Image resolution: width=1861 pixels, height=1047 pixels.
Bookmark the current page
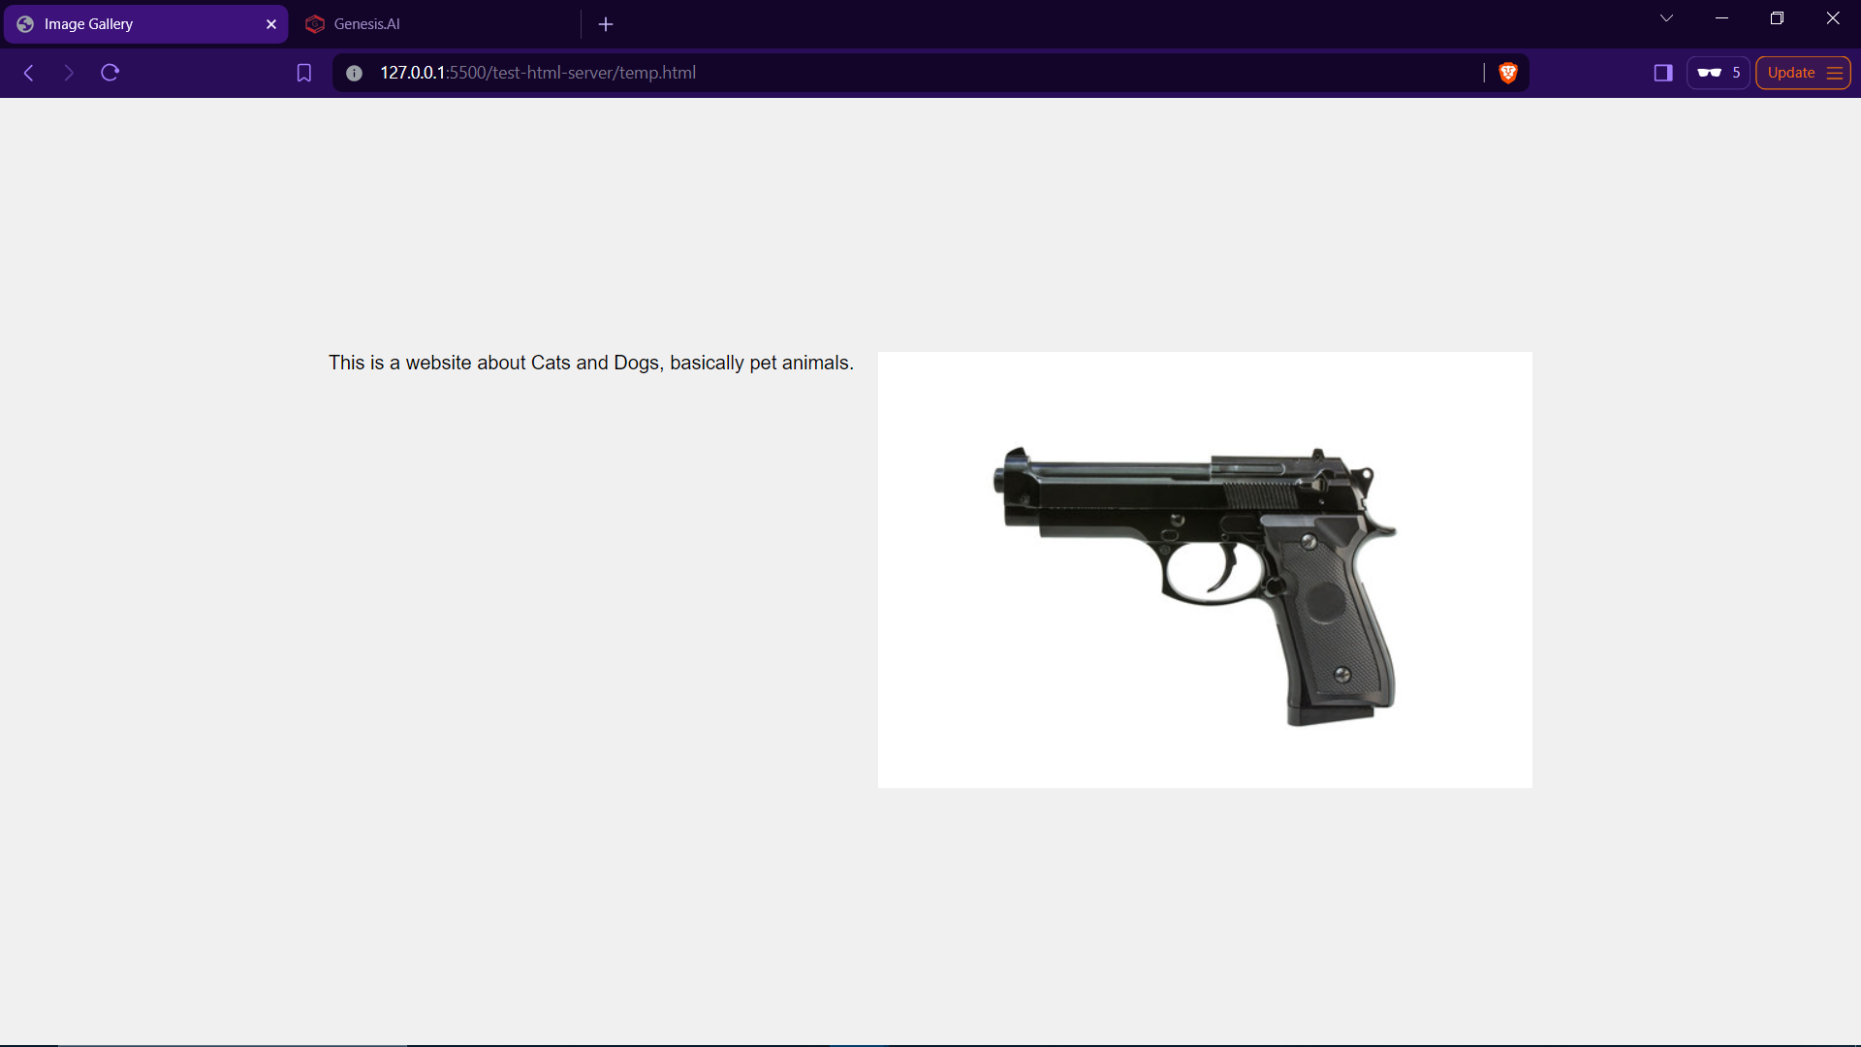pos(304,73)
